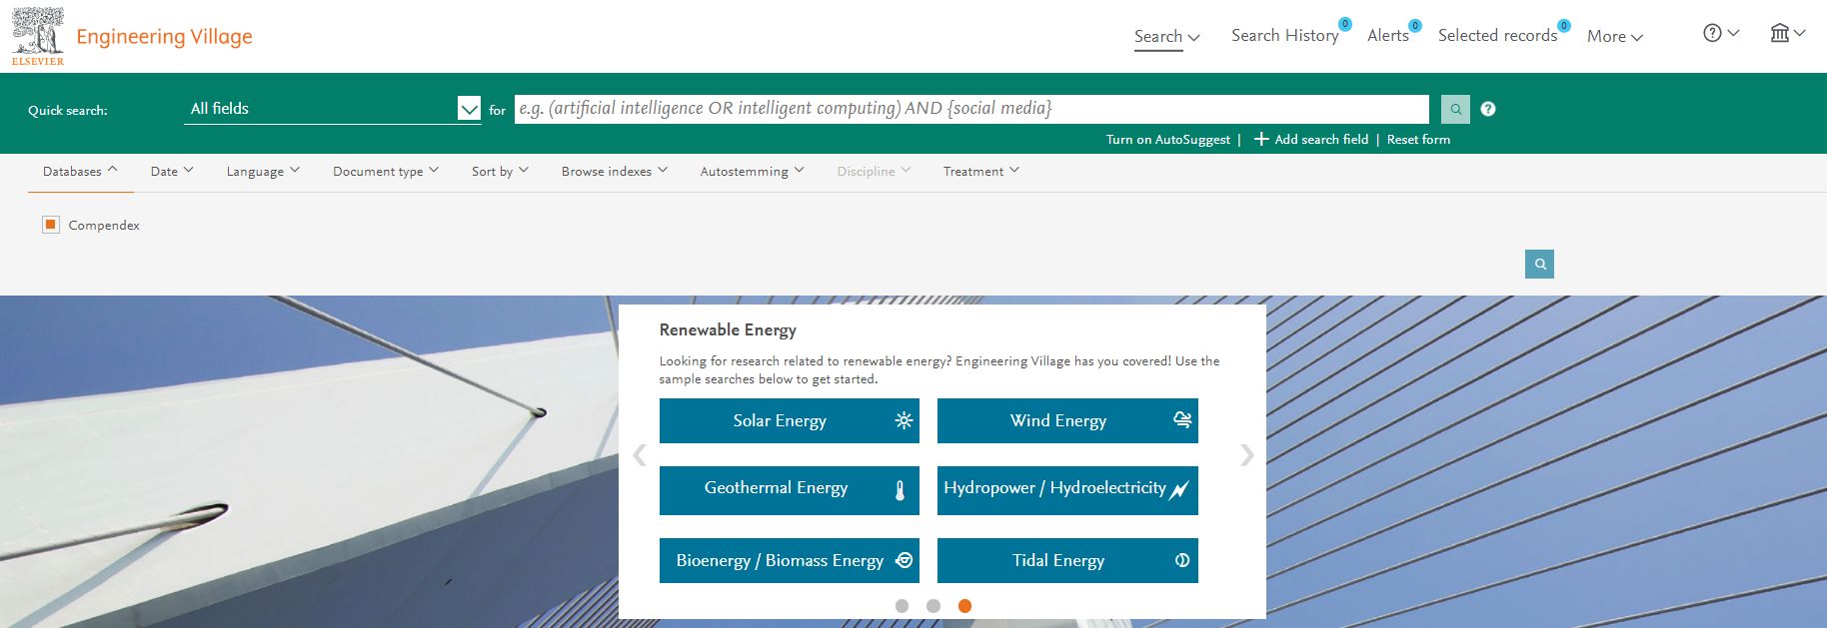The width and height of the screenshot is (1827, 628).
Task: Click Reset form
Action: 1418,140
